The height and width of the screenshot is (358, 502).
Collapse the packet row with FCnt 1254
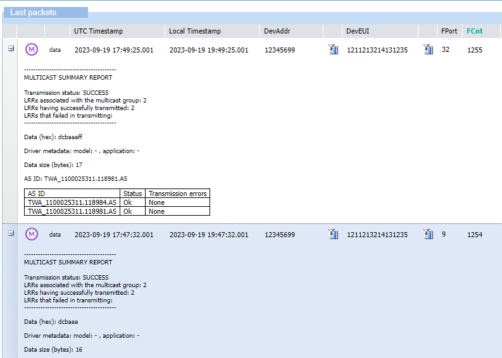tap(11, 233)
